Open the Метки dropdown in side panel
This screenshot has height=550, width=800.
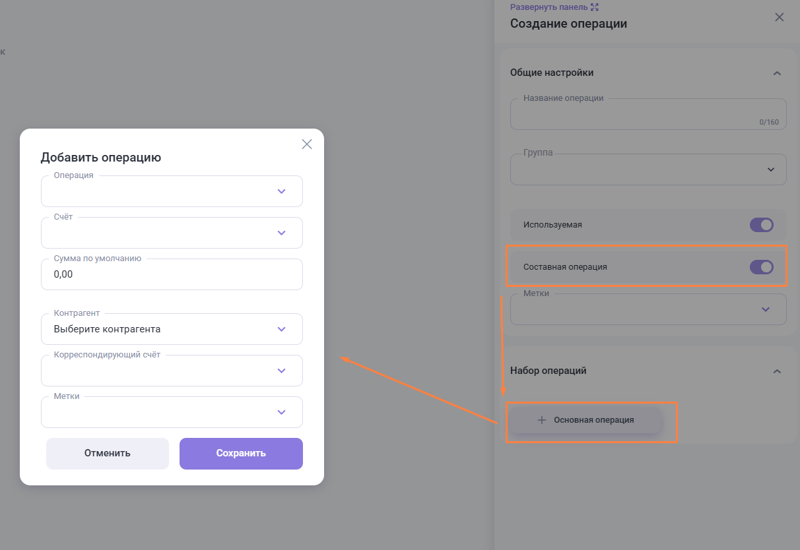coord(766,309)
